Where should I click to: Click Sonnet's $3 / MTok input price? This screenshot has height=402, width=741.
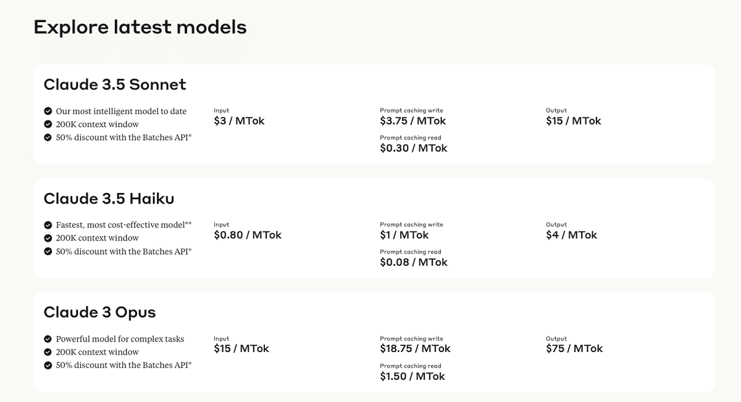(x=239, y=121)
